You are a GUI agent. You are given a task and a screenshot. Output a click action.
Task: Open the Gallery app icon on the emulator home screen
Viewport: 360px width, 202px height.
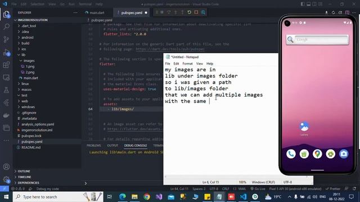coord(304,126)
